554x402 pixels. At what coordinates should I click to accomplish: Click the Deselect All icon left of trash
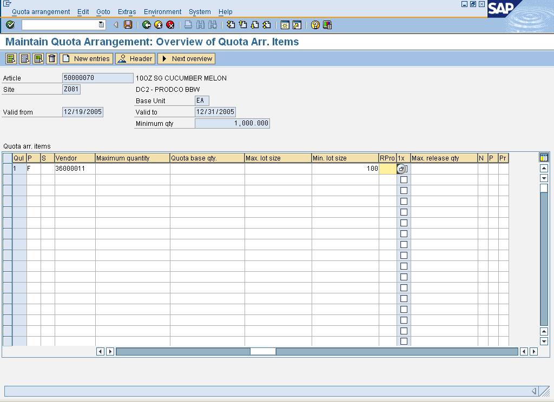(38, 58)
